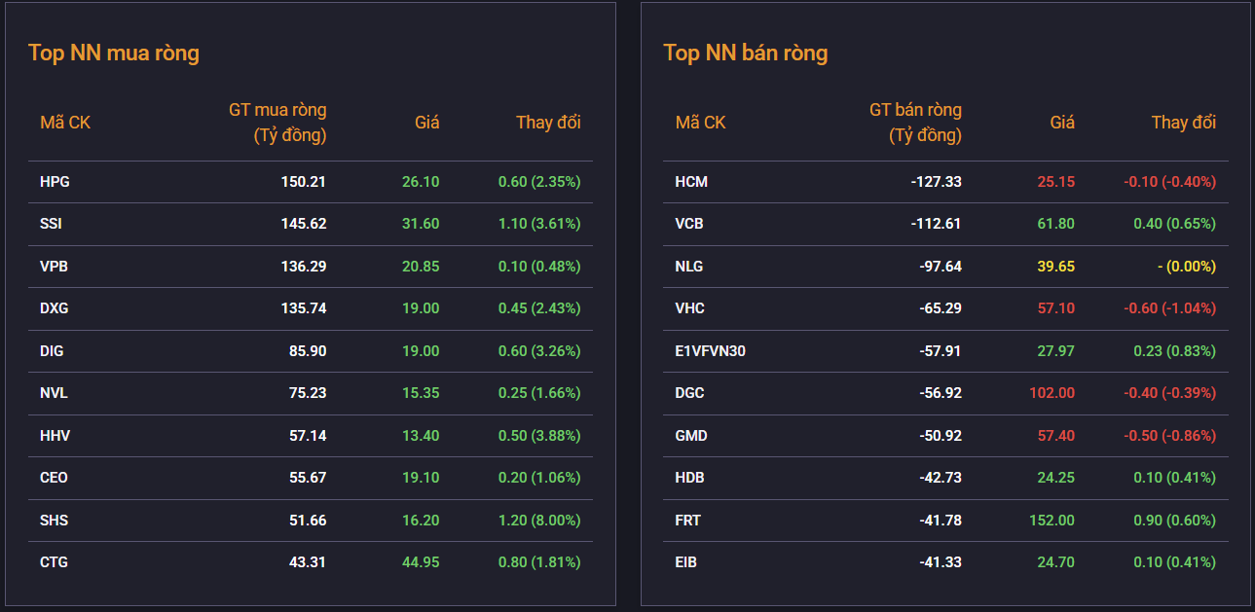Select the SHS ticker
The height and width of the screenshot is (612, 1255).
54,521
